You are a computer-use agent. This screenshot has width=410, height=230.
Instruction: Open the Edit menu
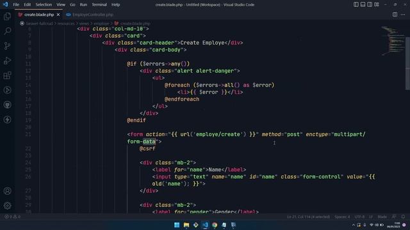coord(27,4)
